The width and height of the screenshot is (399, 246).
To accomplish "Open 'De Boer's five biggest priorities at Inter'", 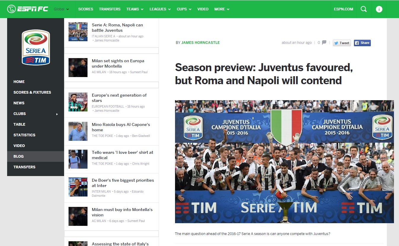I will [123, 183].
